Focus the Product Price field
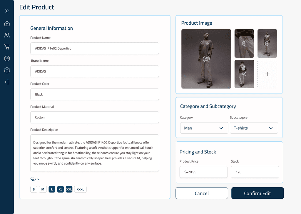The image size is (301, 214). tap(203, 172)
